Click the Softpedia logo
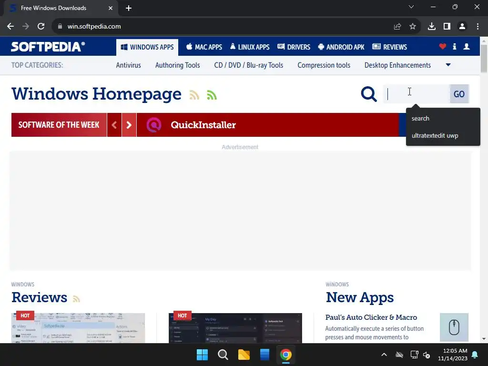Image resolution: width=488 pixels, height=366 pixels. click(x=48, y=47)
